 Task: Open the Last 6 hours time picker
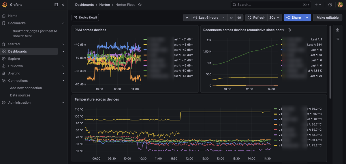(x=209, y=18)
